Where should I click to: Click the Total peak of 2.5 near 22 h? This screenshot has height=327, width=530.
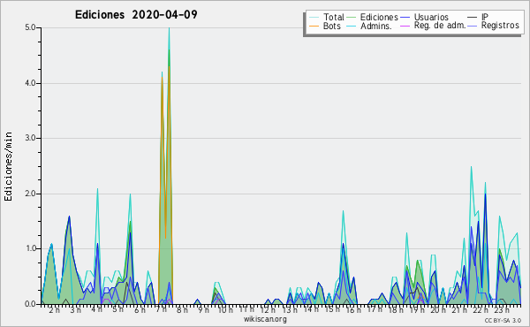point(471,167)
